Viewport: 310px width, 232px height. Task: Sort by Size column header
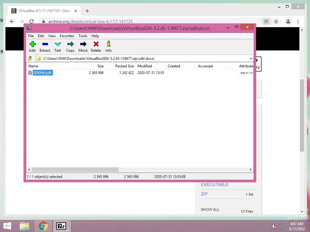point(90,66)
